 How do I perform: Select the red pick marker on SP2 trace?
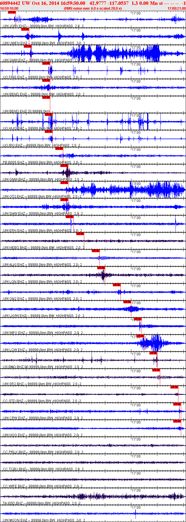(156, 370)
